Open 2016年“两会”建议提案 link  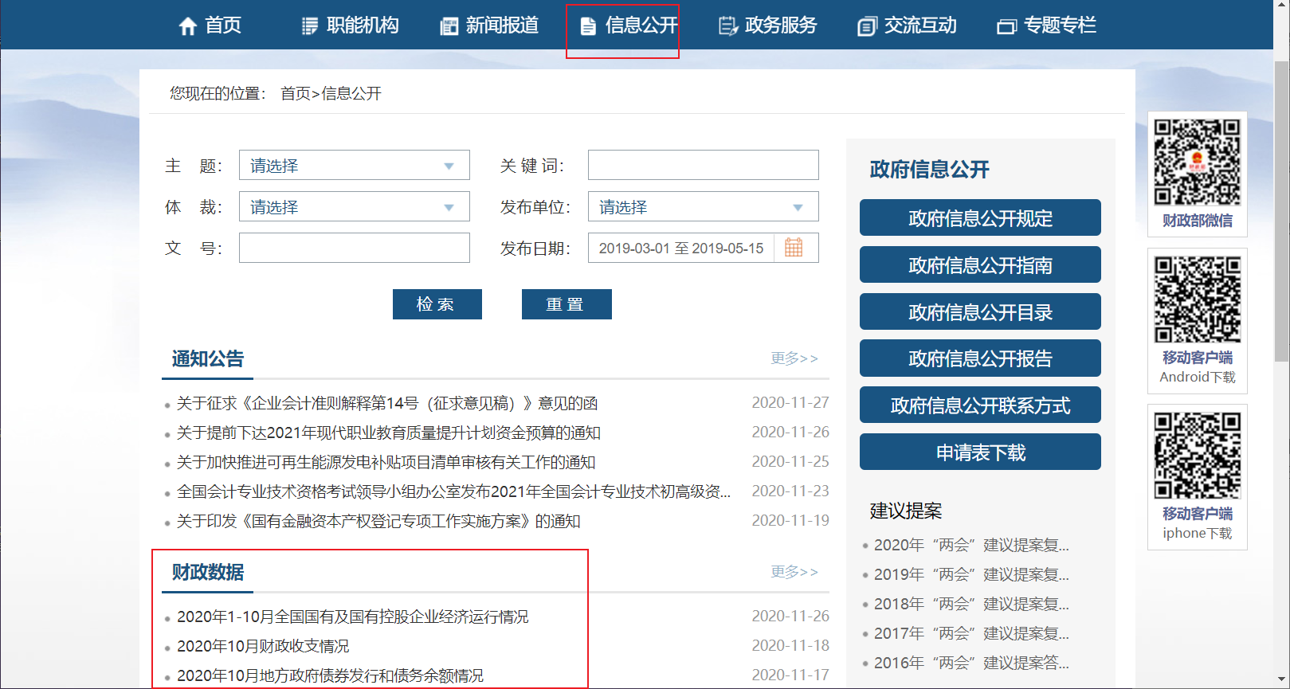click(971, 663)
